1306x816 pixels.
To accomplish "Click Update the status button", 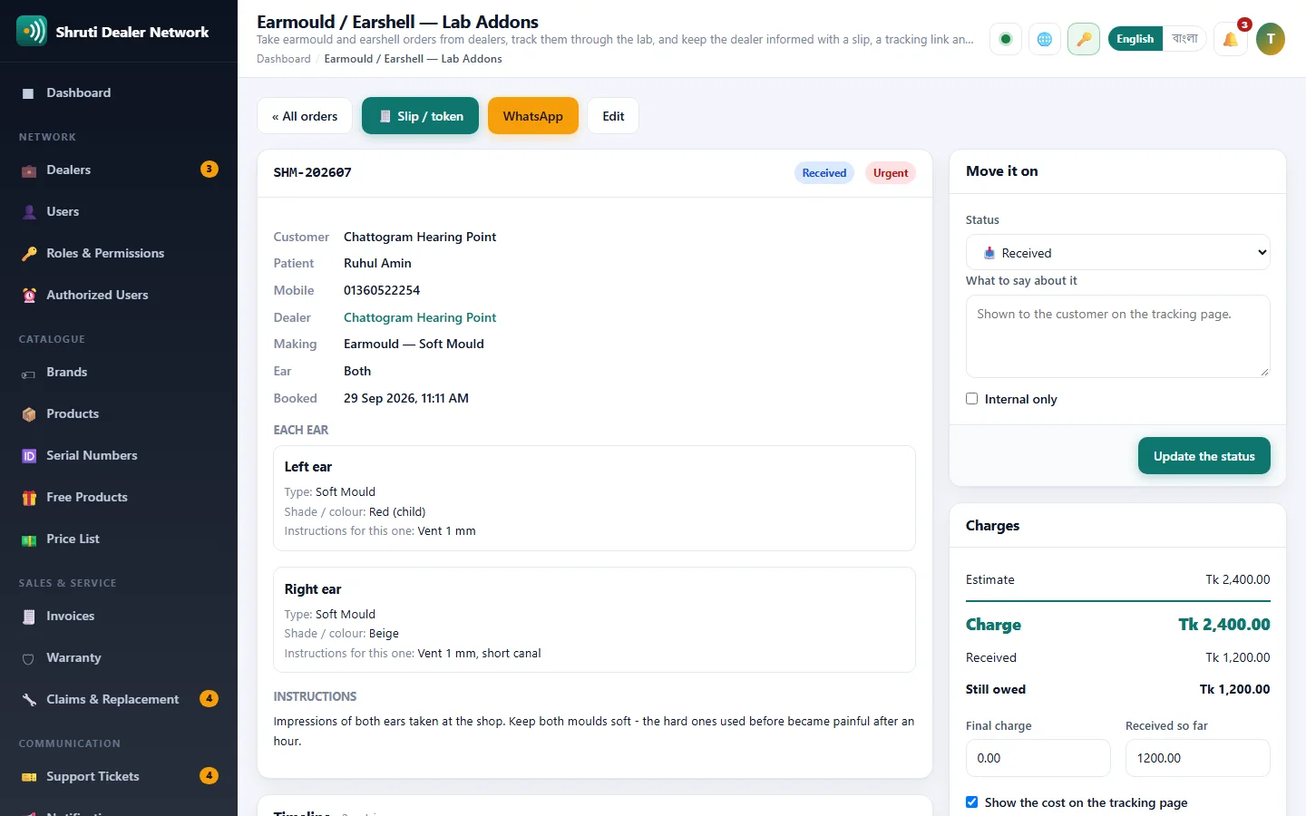I will coord(1204,456).
